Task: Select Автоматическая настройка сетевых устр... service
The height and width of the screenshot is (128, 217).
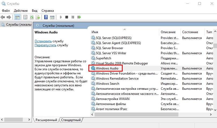Action: 127,89
